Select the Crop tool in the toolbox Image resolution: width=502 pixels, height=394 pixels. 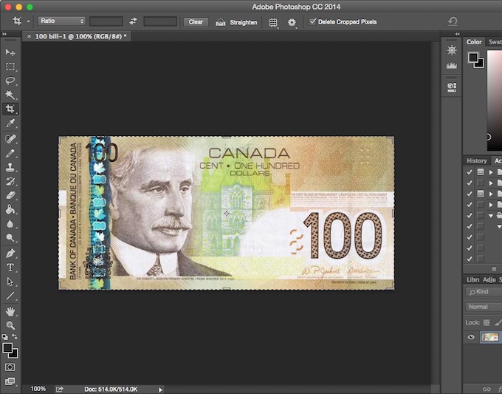(10, 109)
